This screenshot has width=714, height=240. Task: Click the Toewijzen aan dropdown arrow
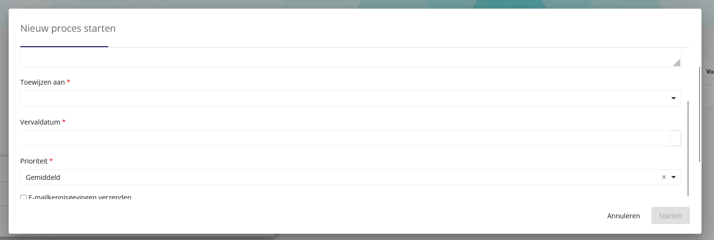pyautogui.click(x=674, y=98)
